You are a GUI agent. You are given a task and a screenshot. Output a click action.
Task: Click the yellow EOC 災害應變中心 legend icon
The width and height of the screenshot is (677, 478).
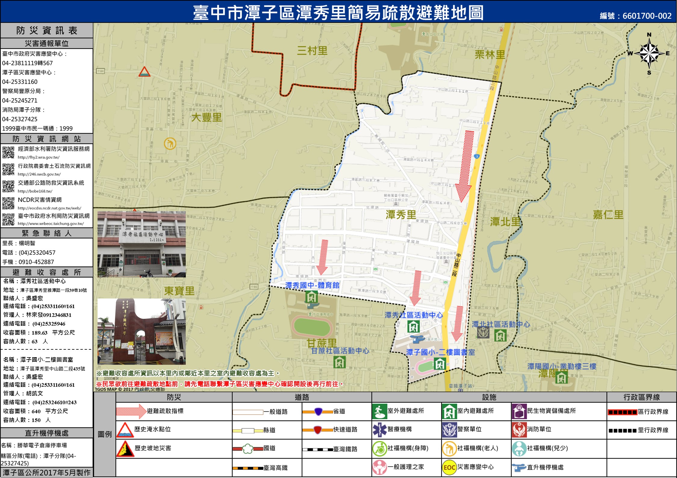pyautogui.click(x=449, y=467)
